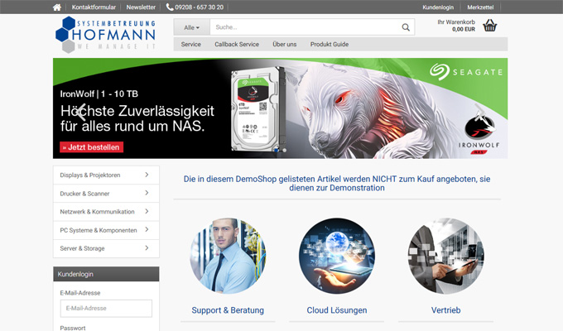Viewport: 563px width, 331px height.
Task: Expand Displays & Projektoren category
Action: (x=105, y=175)
